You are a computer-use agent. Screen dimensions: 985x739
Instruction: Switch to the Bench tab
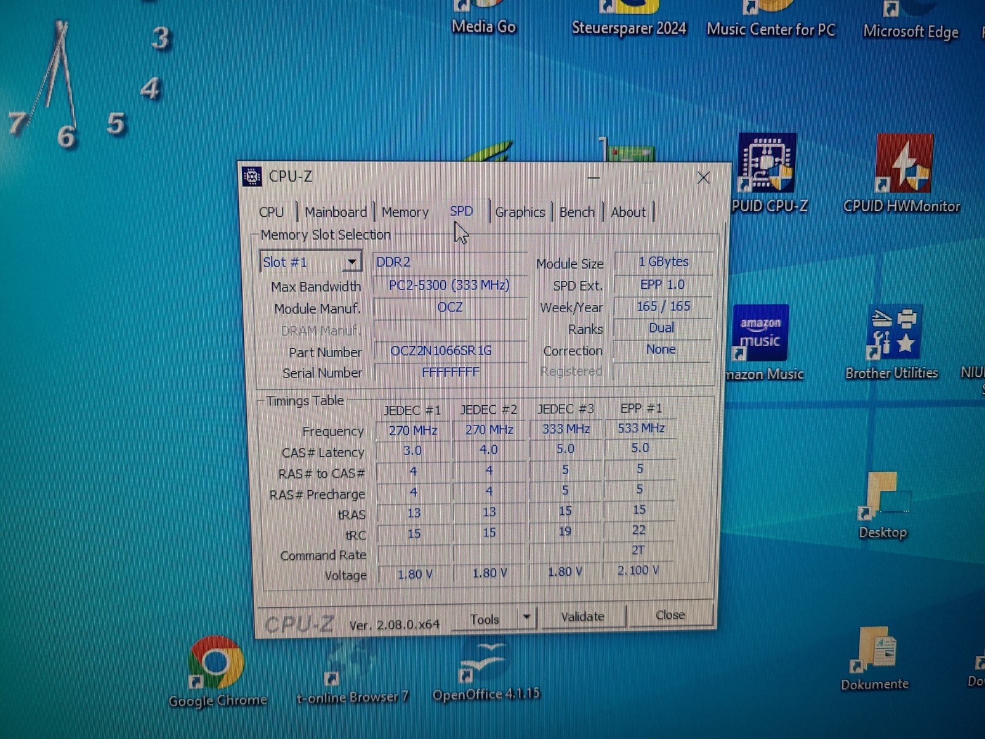(577, 212)
